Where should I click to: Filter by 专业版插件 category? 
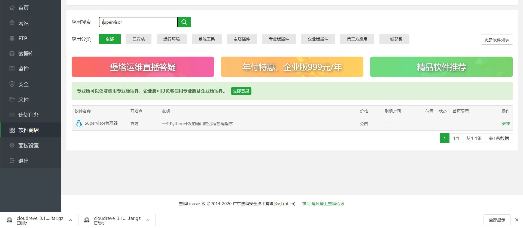tap(279, 39)
